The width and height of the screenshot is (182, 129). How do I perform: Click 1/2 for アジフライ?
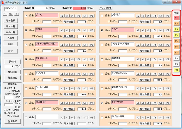(x=78, y=74)
